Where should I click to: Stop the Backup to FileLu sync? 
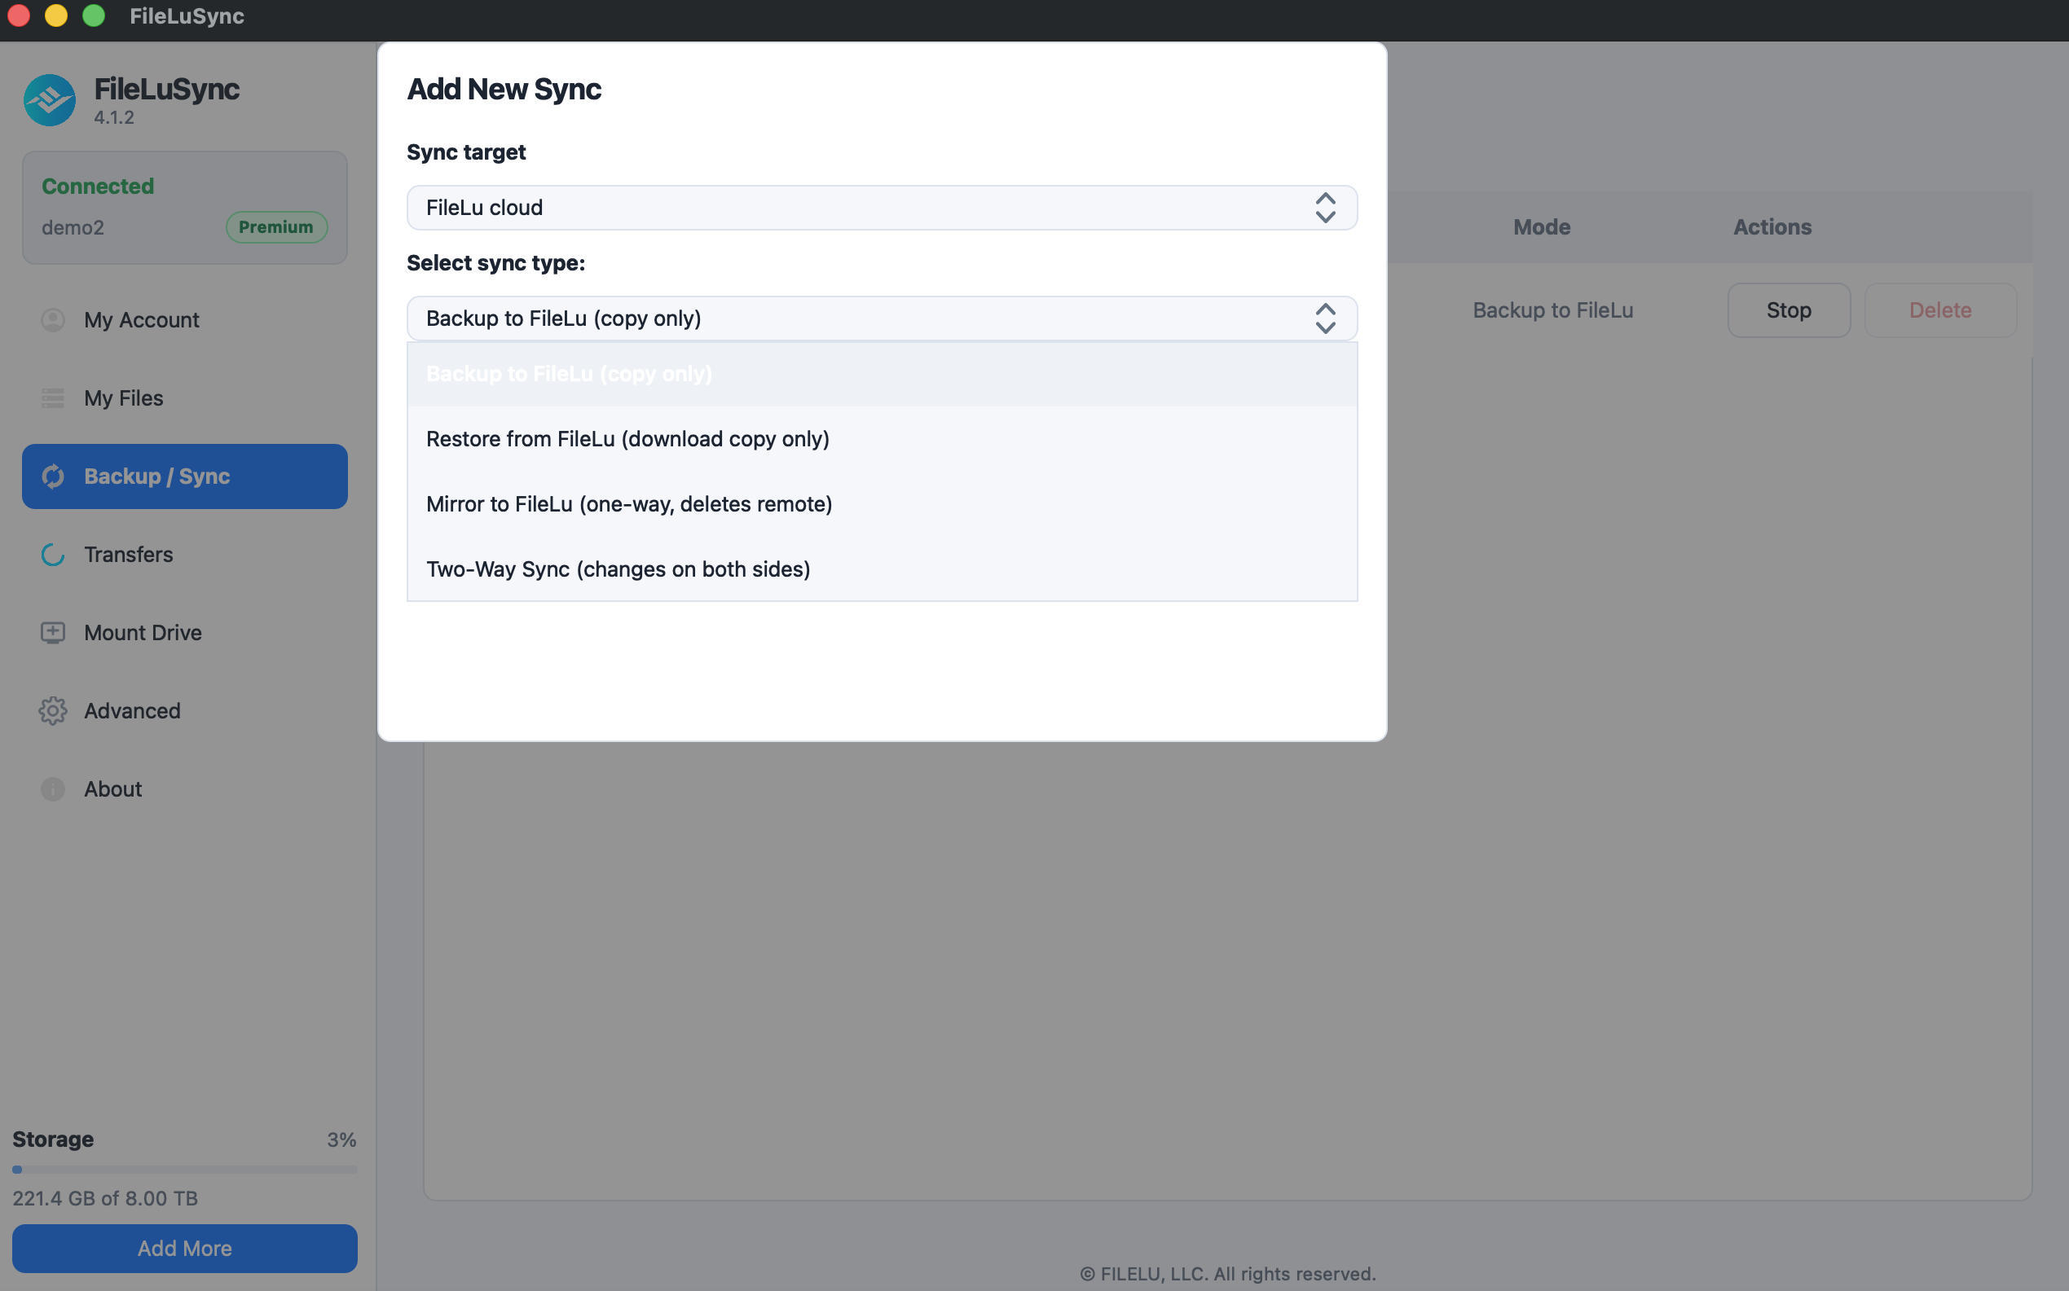(x=1788, y=310)
